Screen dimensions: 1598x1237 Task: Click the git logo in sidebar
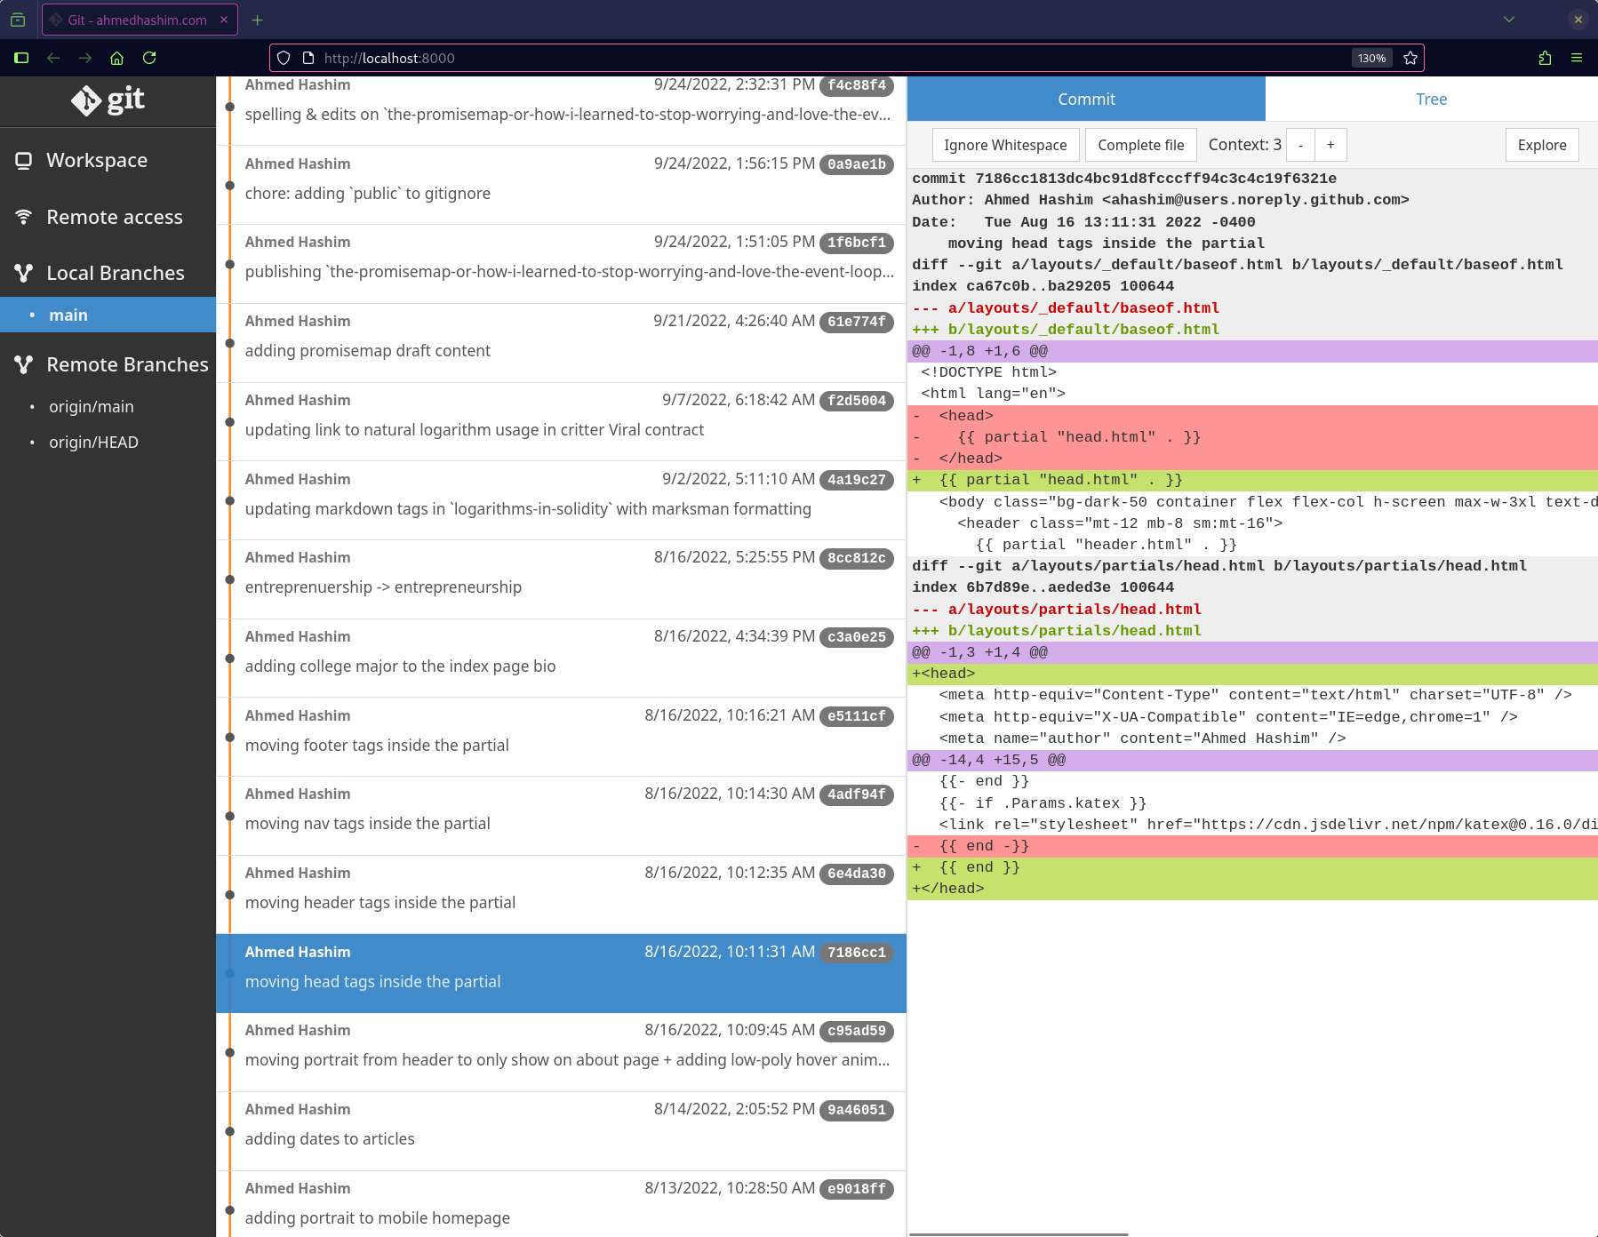coord(108,100)
